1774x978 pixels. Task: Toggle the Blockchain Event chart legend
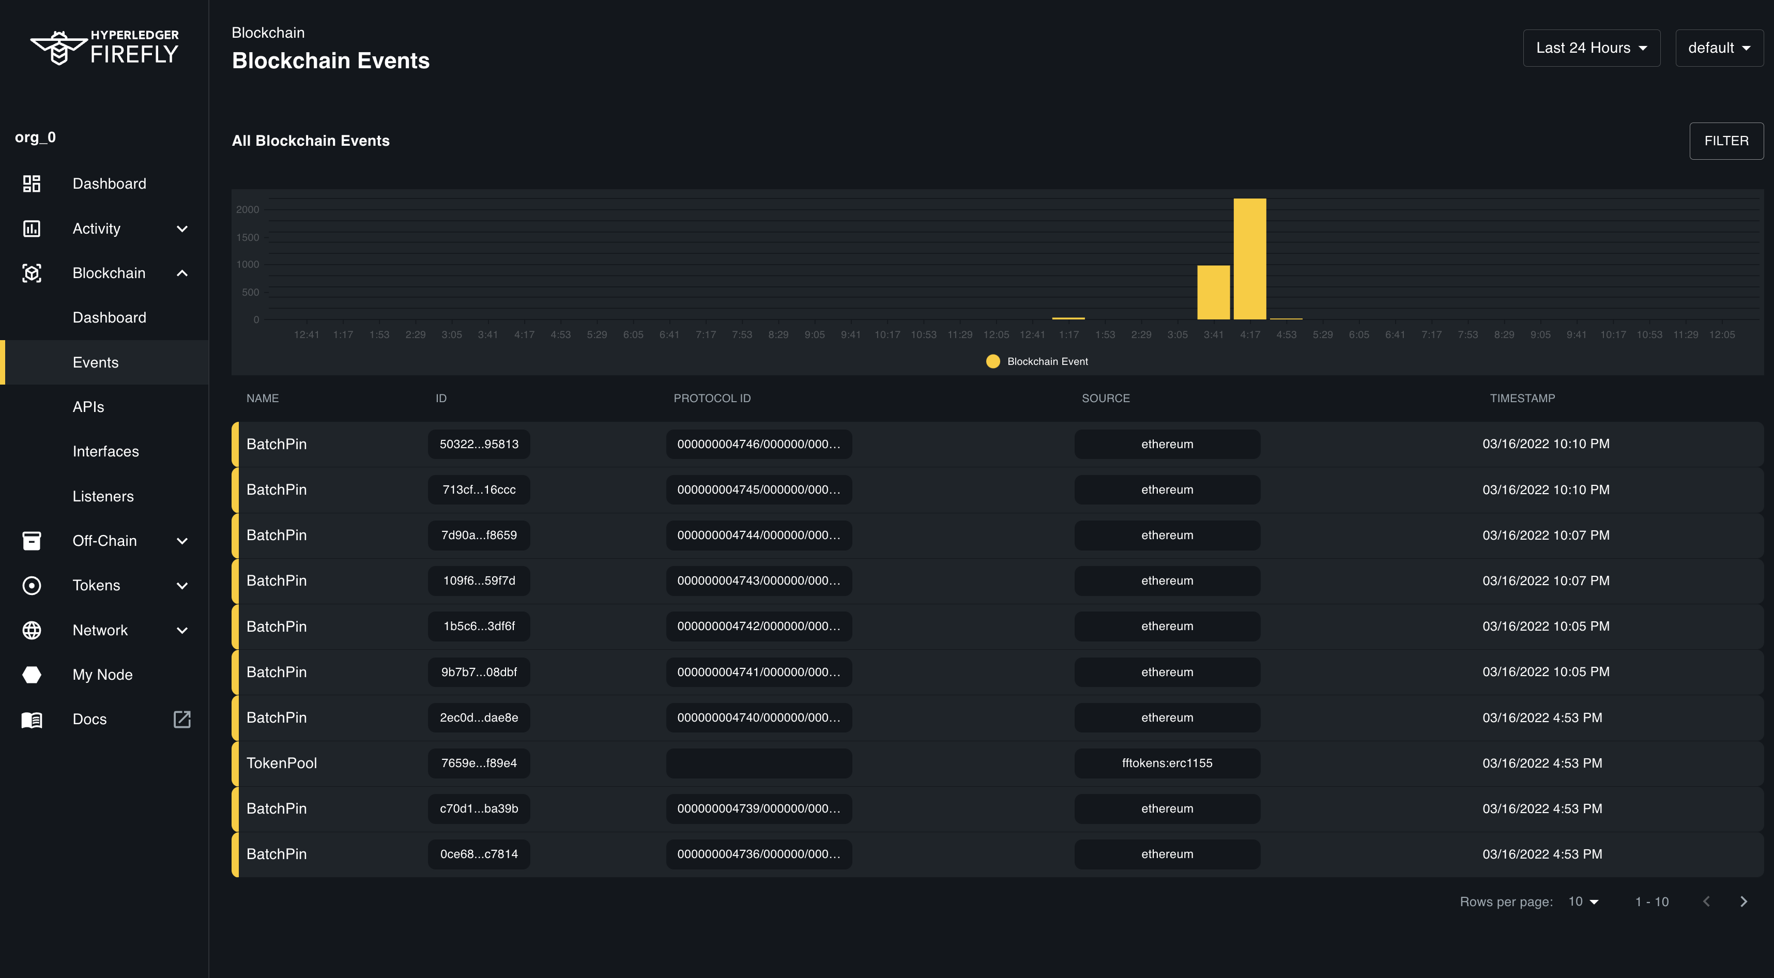[1036, 361]
